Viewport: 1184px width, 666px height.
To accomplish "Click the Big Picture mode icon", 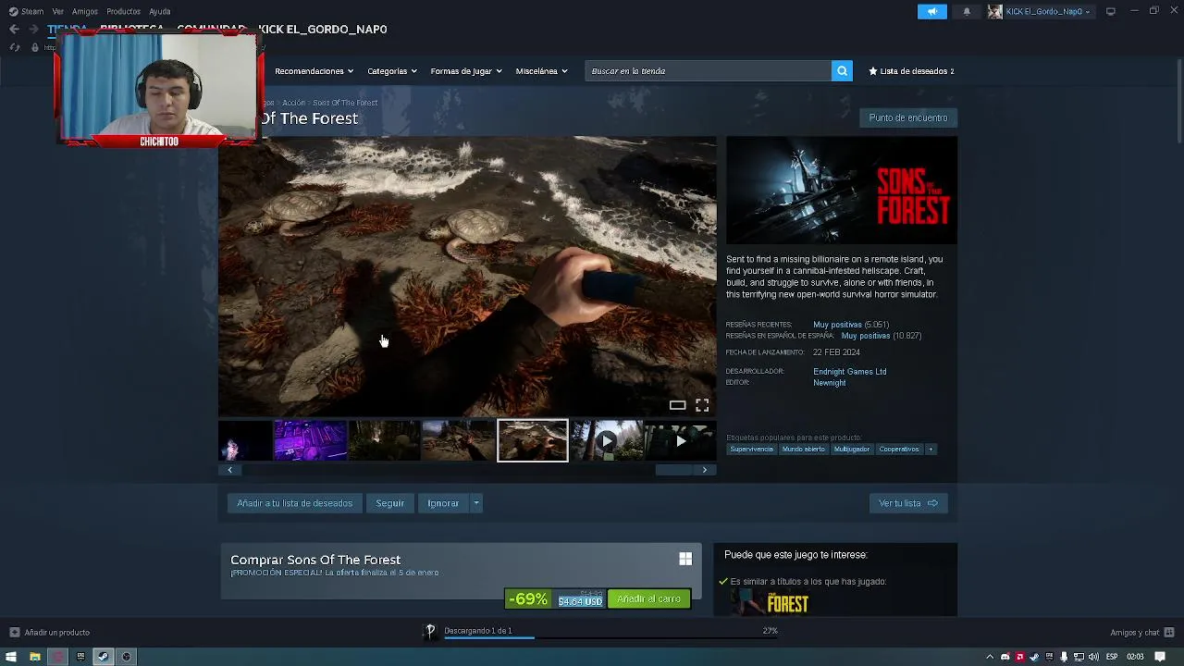I will pyautogui.click(x=1110, y=11).
